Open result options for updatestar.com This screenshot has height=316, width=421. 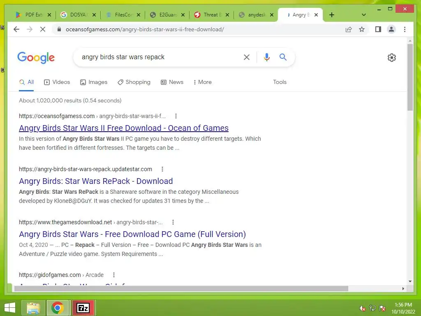tap(162, 169)
